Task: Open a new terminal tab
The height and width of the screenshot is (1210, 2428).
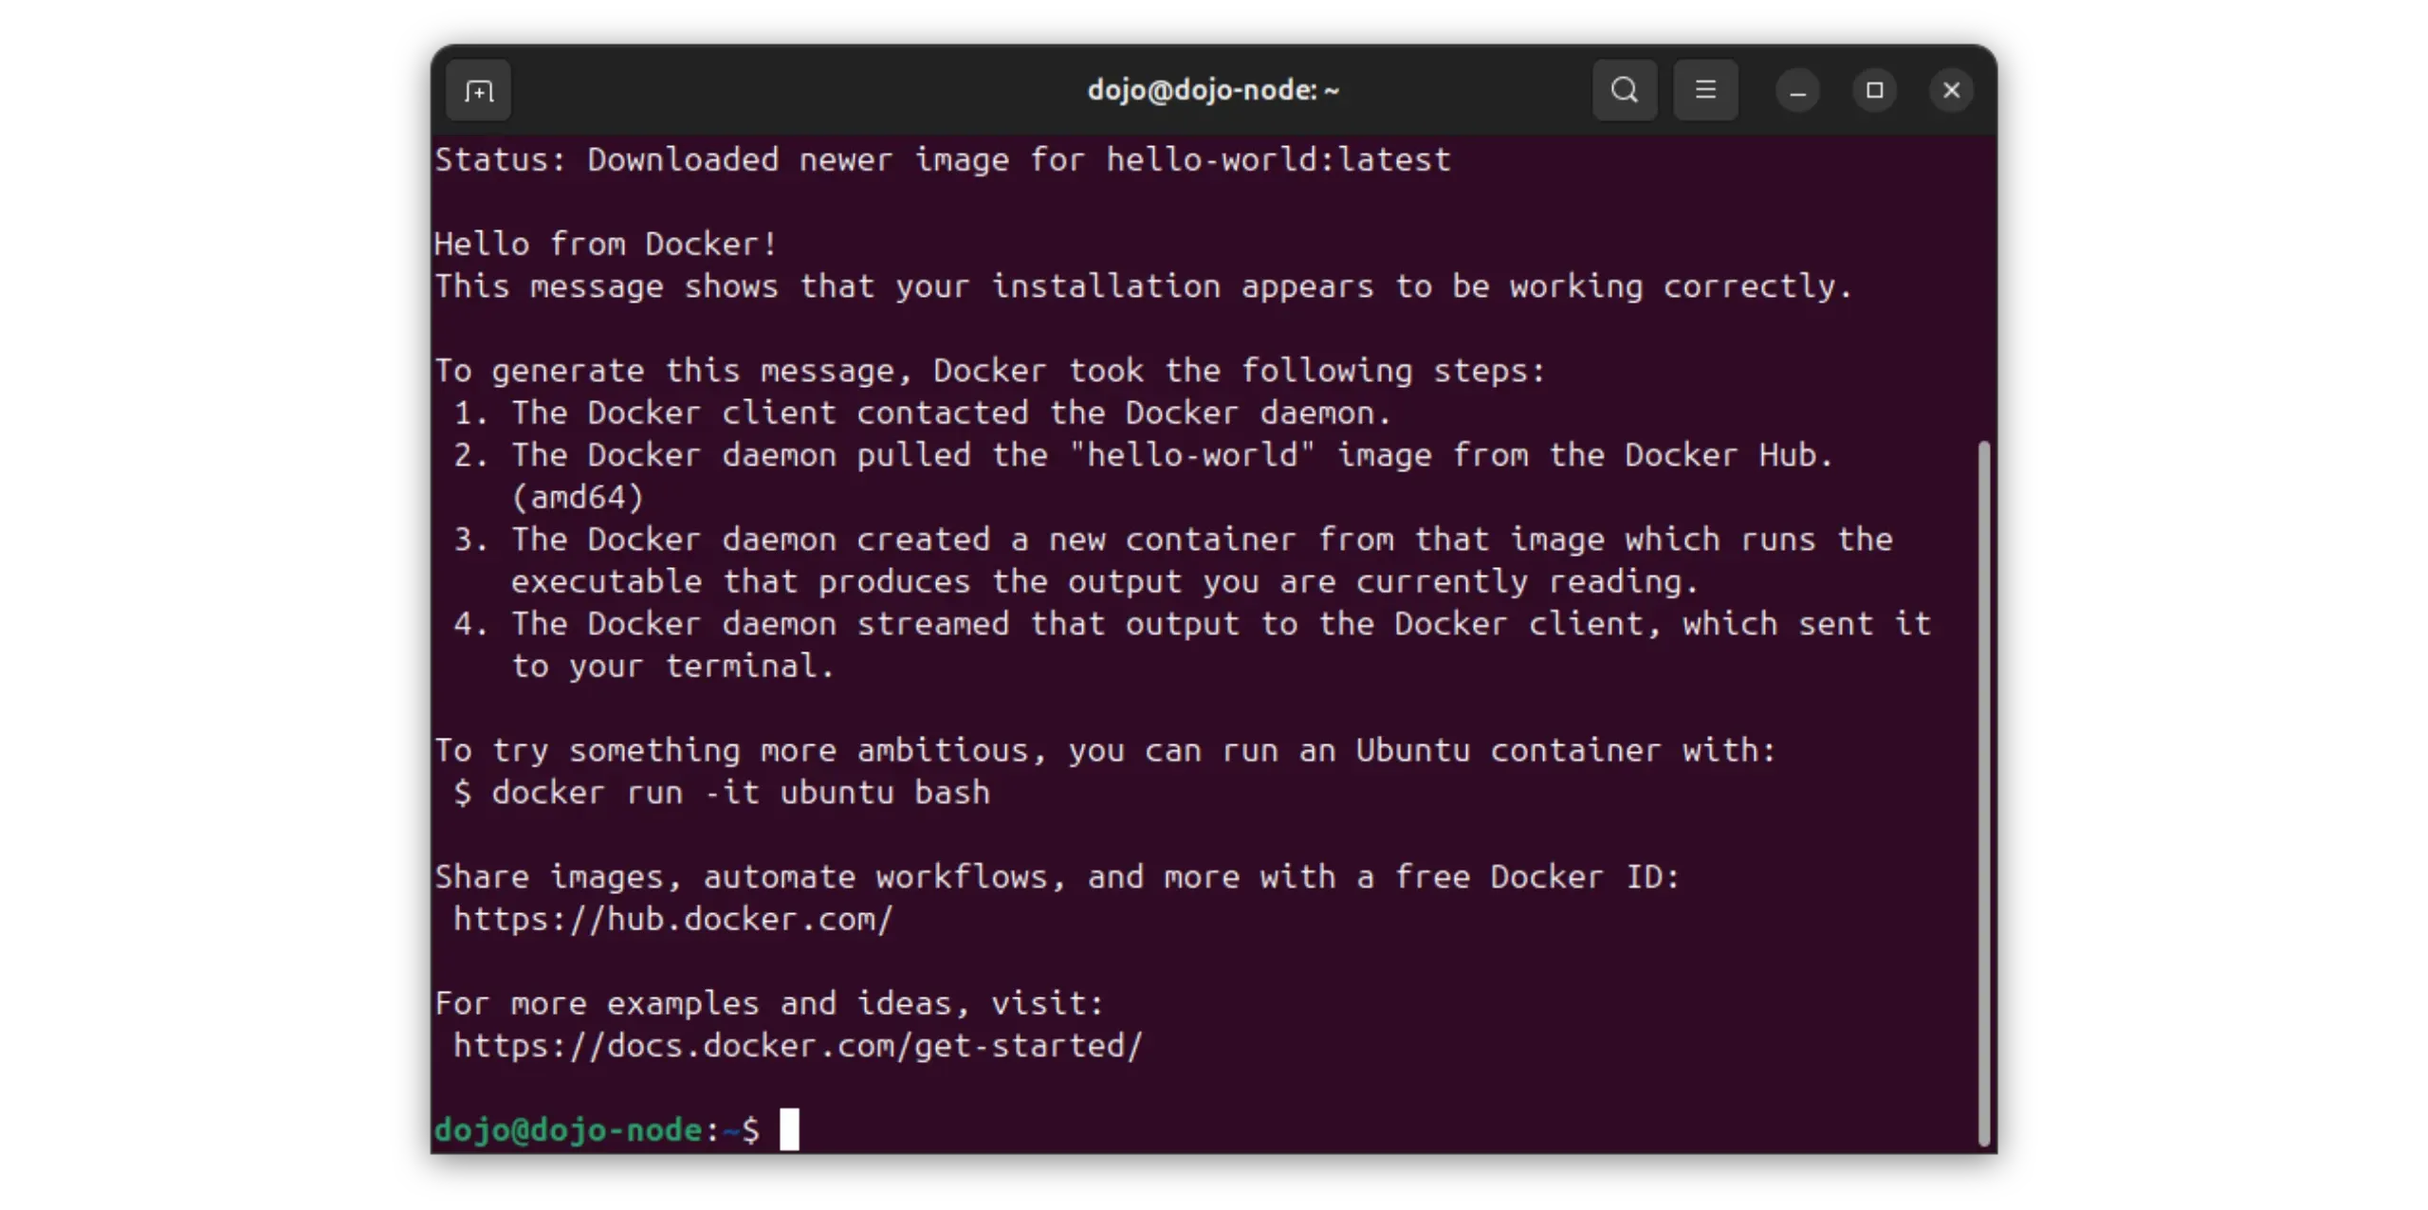Action: click(x=478, y=91)
